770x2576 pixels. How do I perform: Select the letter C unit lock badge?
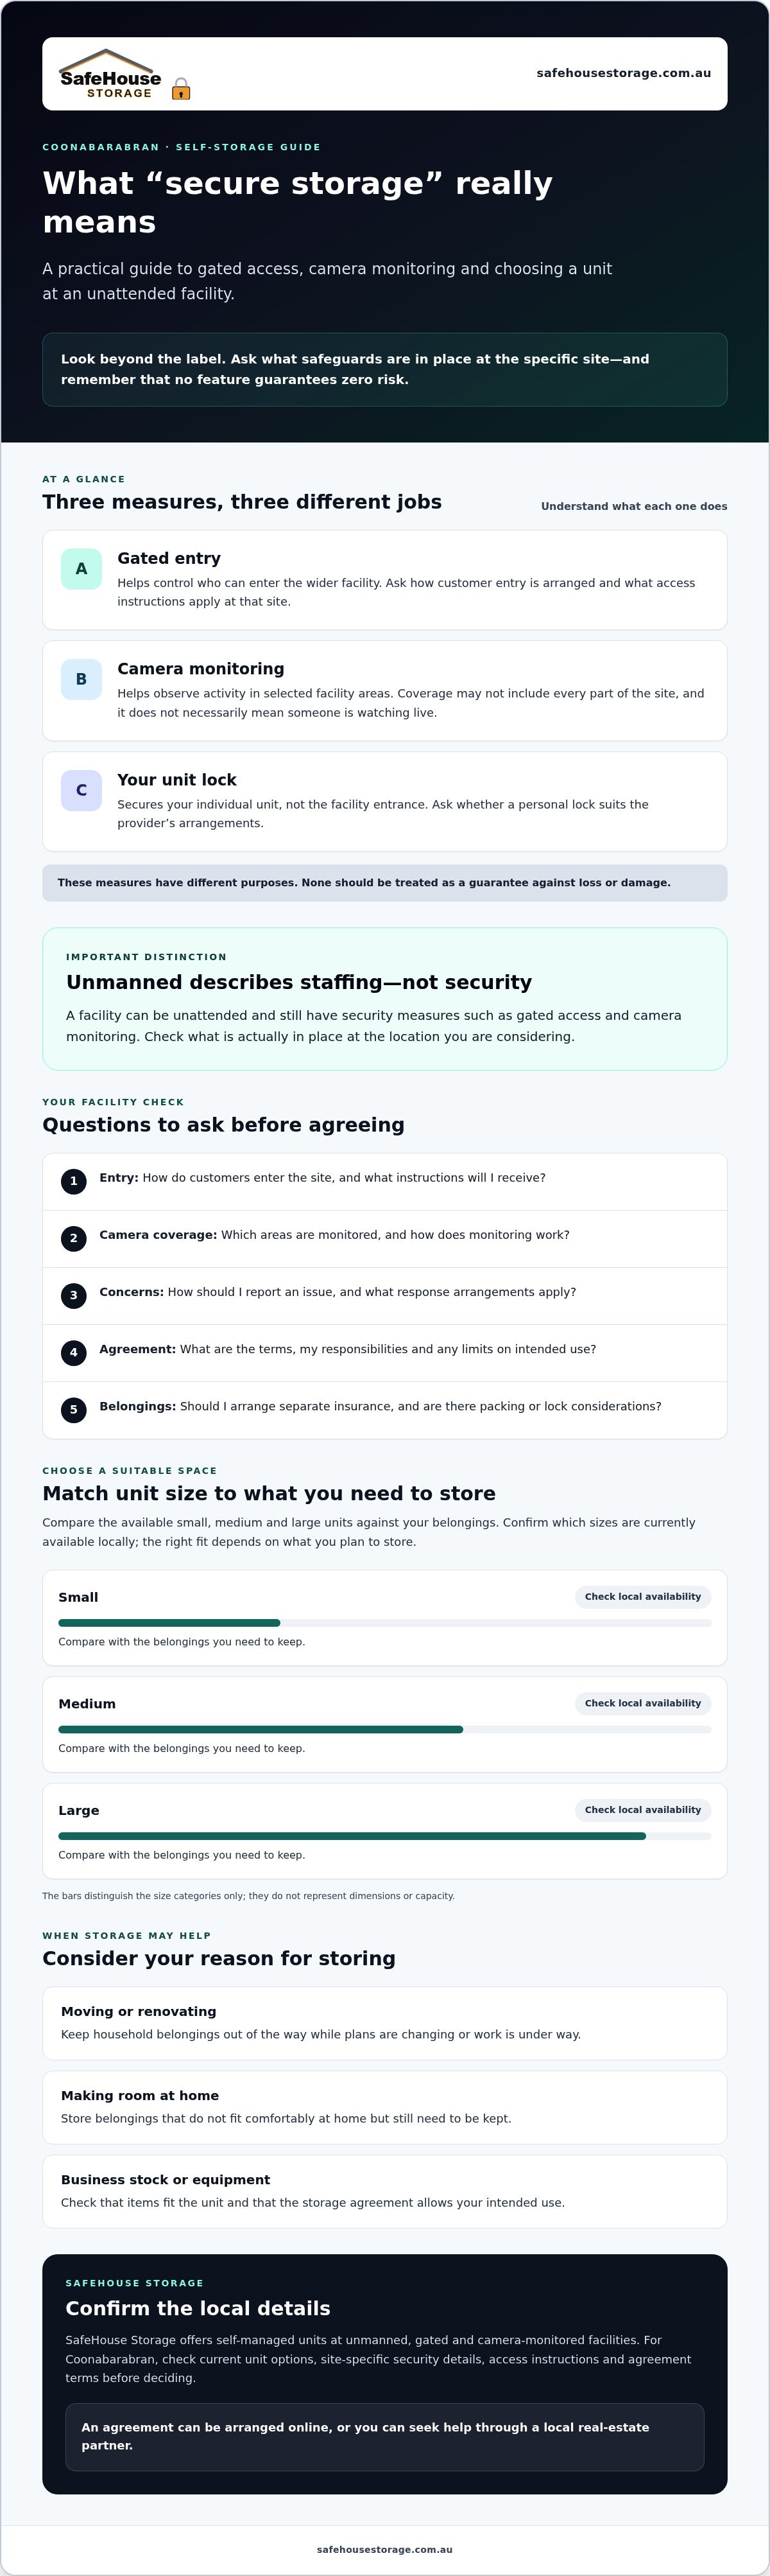[x=82, y=790]
